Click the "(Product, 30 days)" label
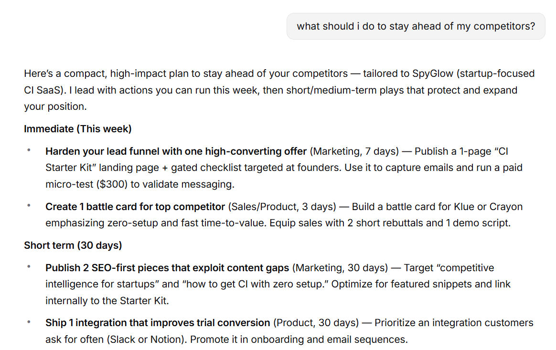This screenshot has height=350, width=556. pos(316,323)
